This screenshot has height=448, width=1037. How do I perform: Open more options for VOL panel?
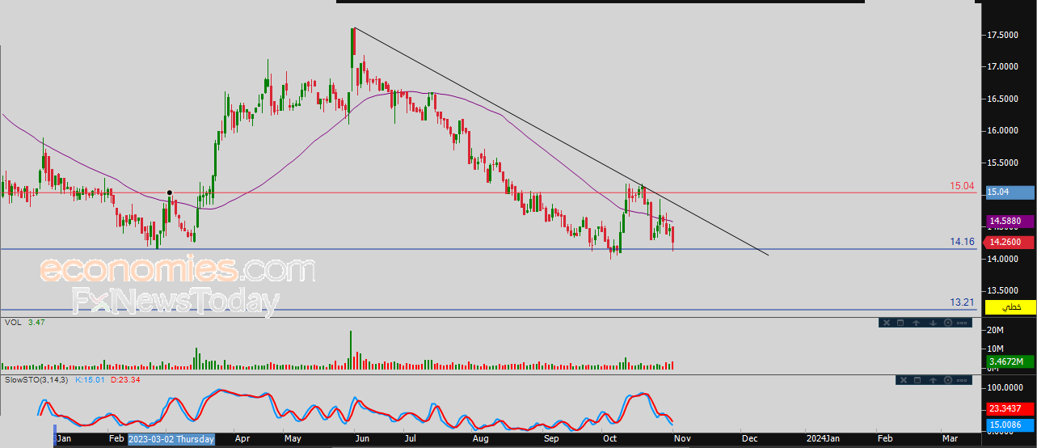pos(962,323)
